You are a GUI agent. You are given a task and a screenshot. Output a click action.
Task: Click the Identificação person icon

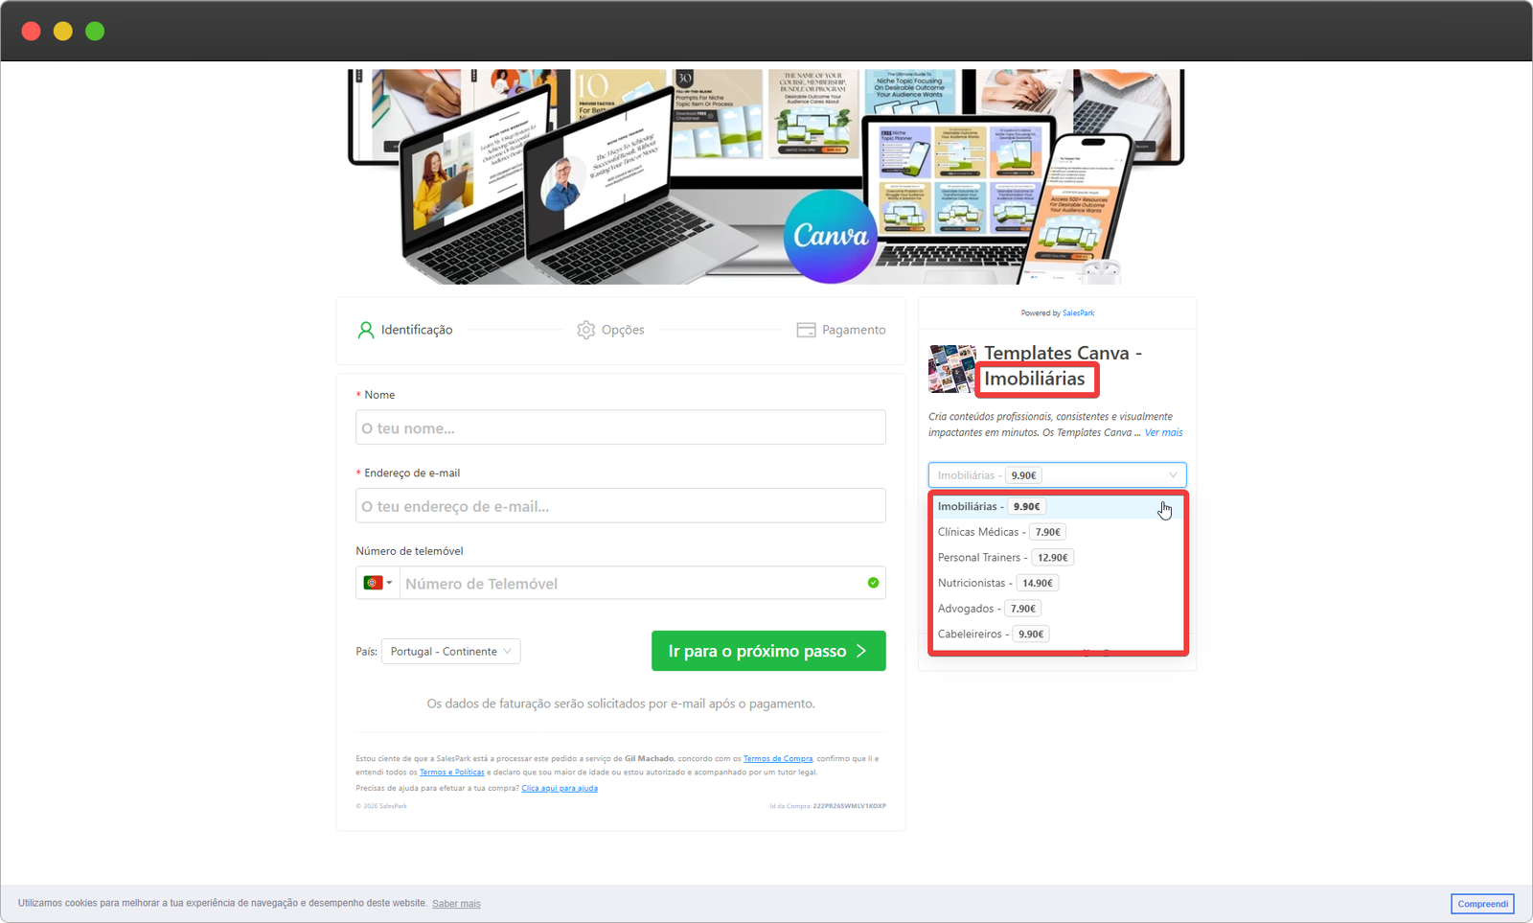[365, 330]
